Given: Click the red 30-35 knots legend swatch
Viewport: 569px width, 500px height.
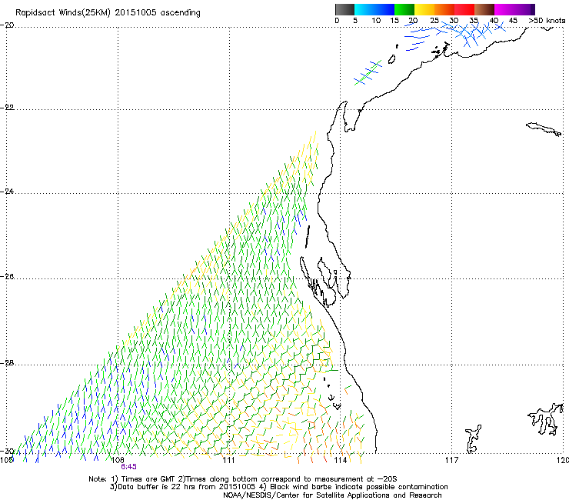Looking at the screenshot, I should point(464,9).
